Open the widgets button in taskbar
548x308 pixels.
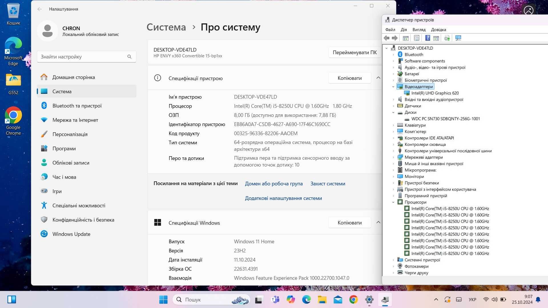[x=12, y=299]
